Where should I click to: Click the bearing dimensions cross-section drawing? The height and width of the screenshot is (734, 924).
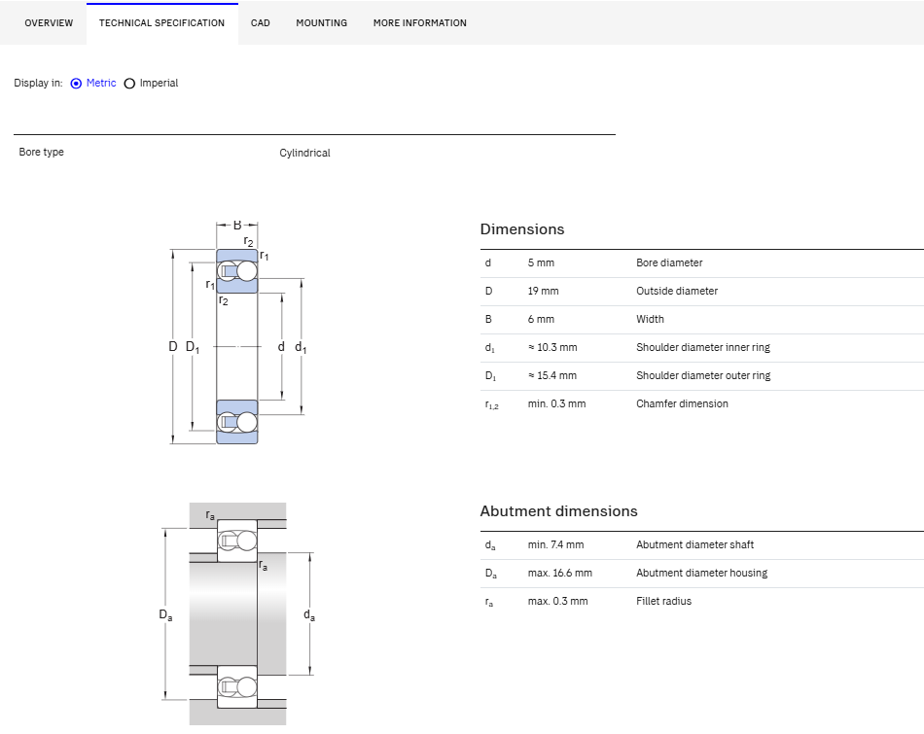pos(238,332)
